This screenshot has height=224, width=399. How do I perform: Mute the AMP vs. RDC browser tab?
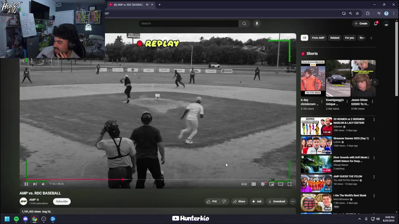pyautogui.click(x=147, y=5)
